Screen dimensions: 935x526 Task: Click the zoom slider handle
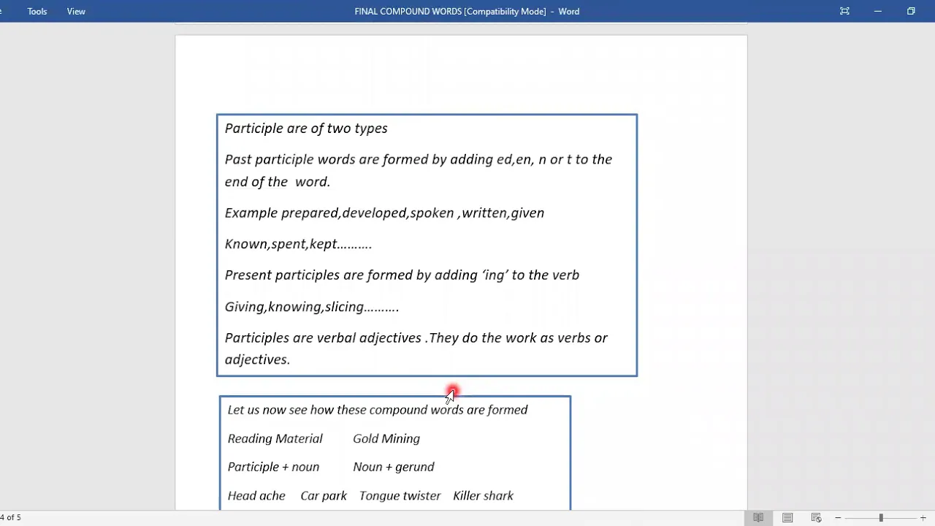coord(881,518)
